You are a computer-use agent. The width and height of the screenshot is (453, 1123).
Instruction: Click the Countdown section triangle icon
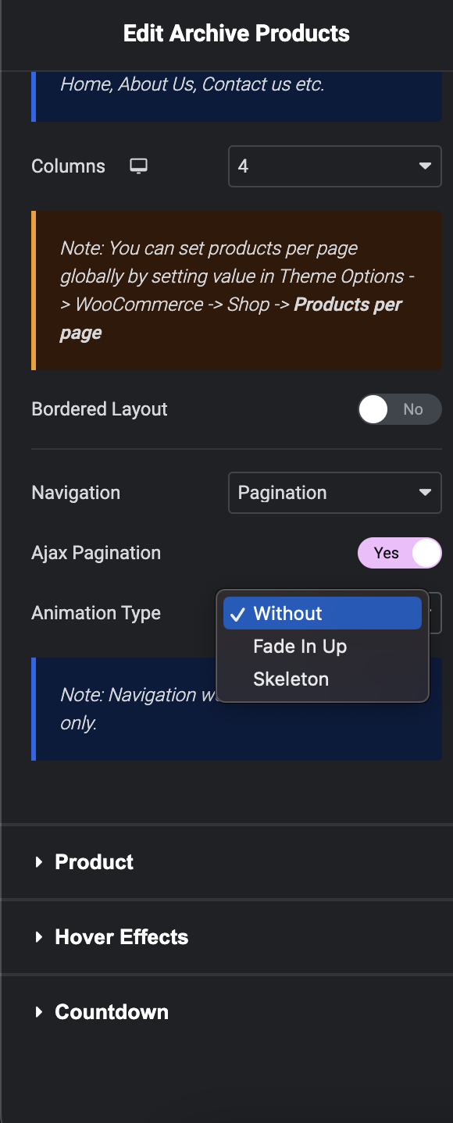click(38, 1012)
